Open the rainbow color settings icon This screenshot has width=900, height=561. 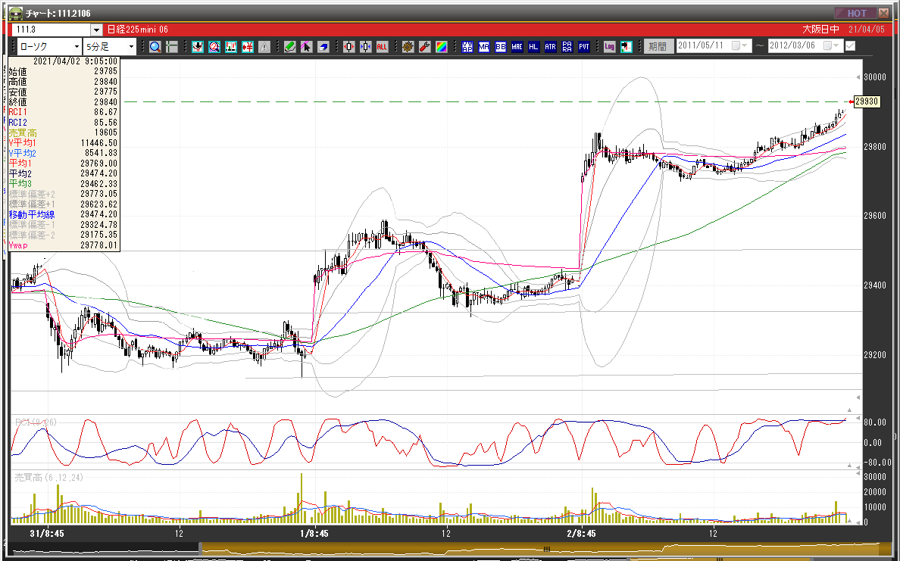pos(442,47)
